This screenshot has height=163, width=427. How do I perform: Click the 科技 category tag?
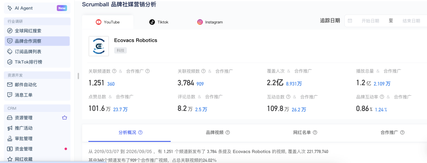point(120,50)
